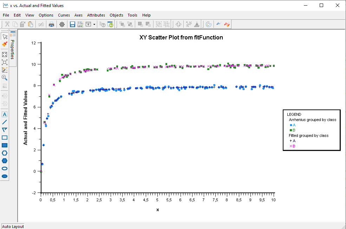The width and height of the screenshot is (346, 229).
Task: Select the graph title 'XY Scatter Plot from fitFunction'
Action: (181, 38)
